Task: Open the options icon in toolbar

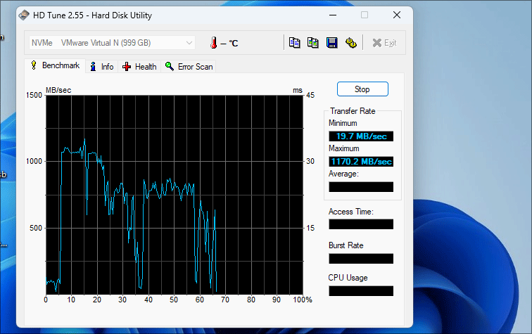Action: 350,43
